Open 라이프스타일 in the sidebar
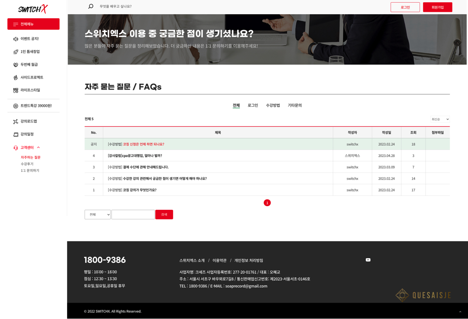Viewport: 468px width, 319px height. (30, 90)
